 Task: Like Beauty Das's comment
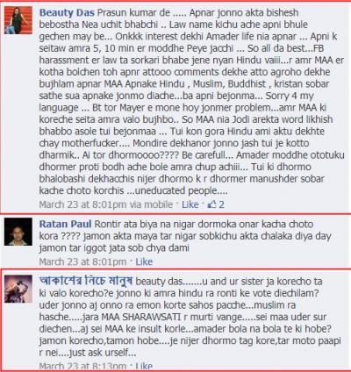pos(190,204)
